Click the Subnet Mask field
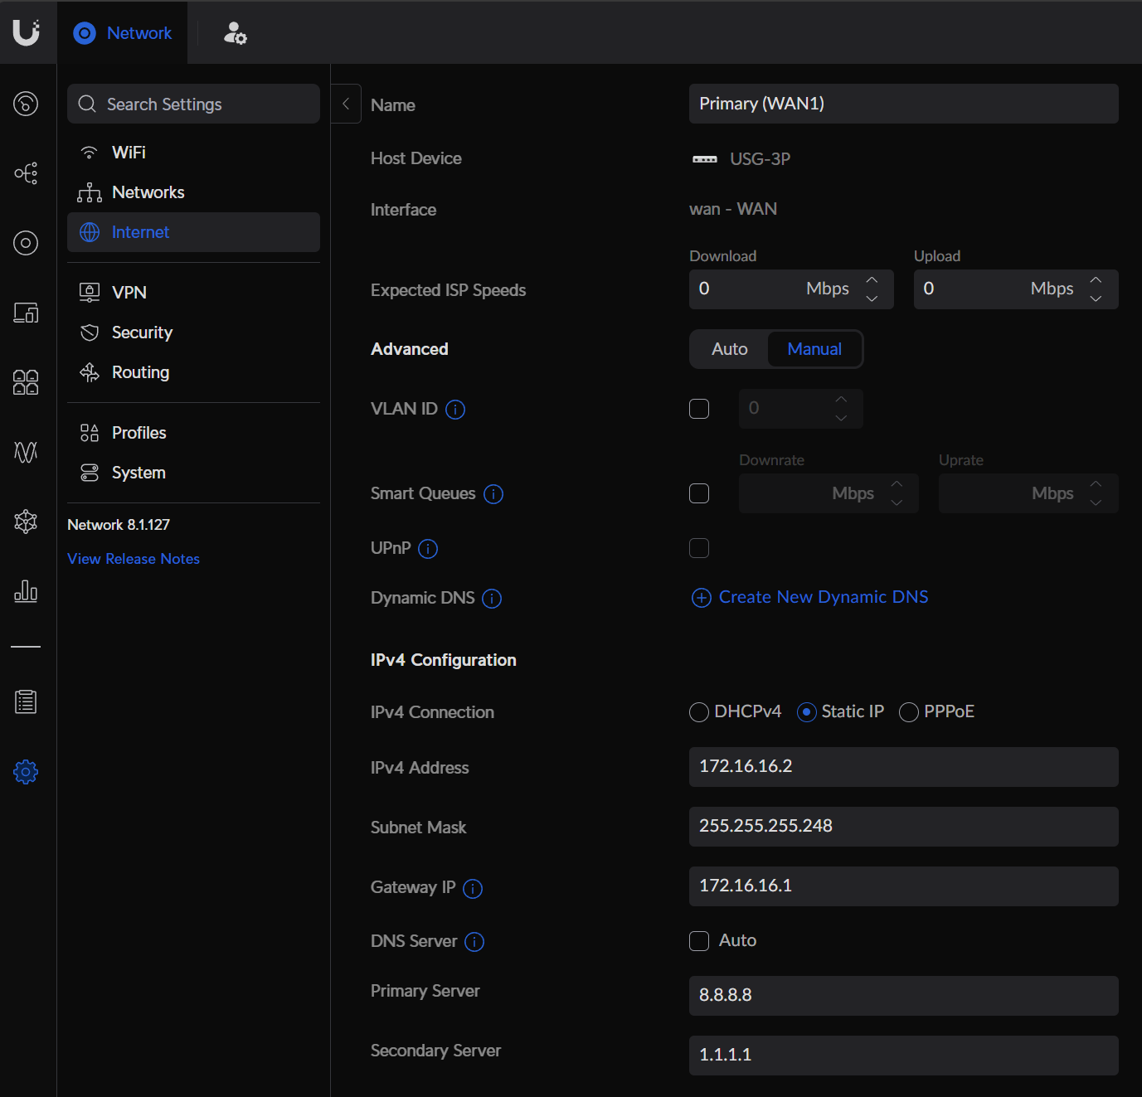1142x1097 pixels. 904,827
